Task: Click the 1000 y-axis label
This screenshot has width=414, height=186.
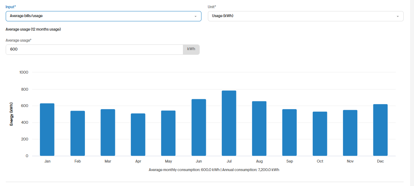Action: (24, 72)
